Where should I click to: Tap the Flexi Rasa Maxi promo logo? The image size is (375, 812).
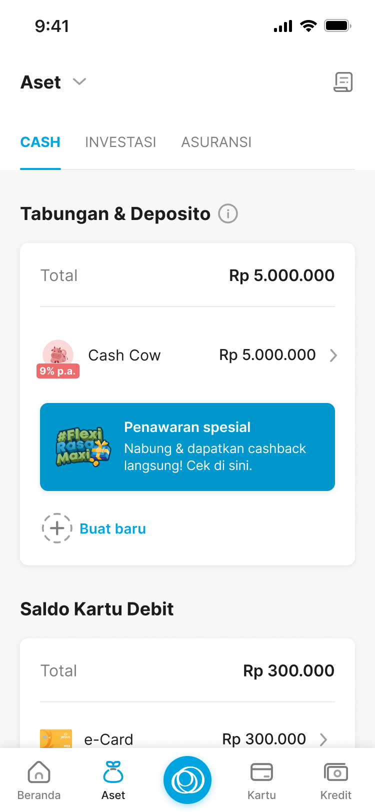(82, 446)
